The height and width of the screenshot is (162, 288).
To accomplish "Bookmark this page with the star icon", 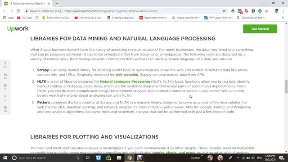I will point(224,11).
